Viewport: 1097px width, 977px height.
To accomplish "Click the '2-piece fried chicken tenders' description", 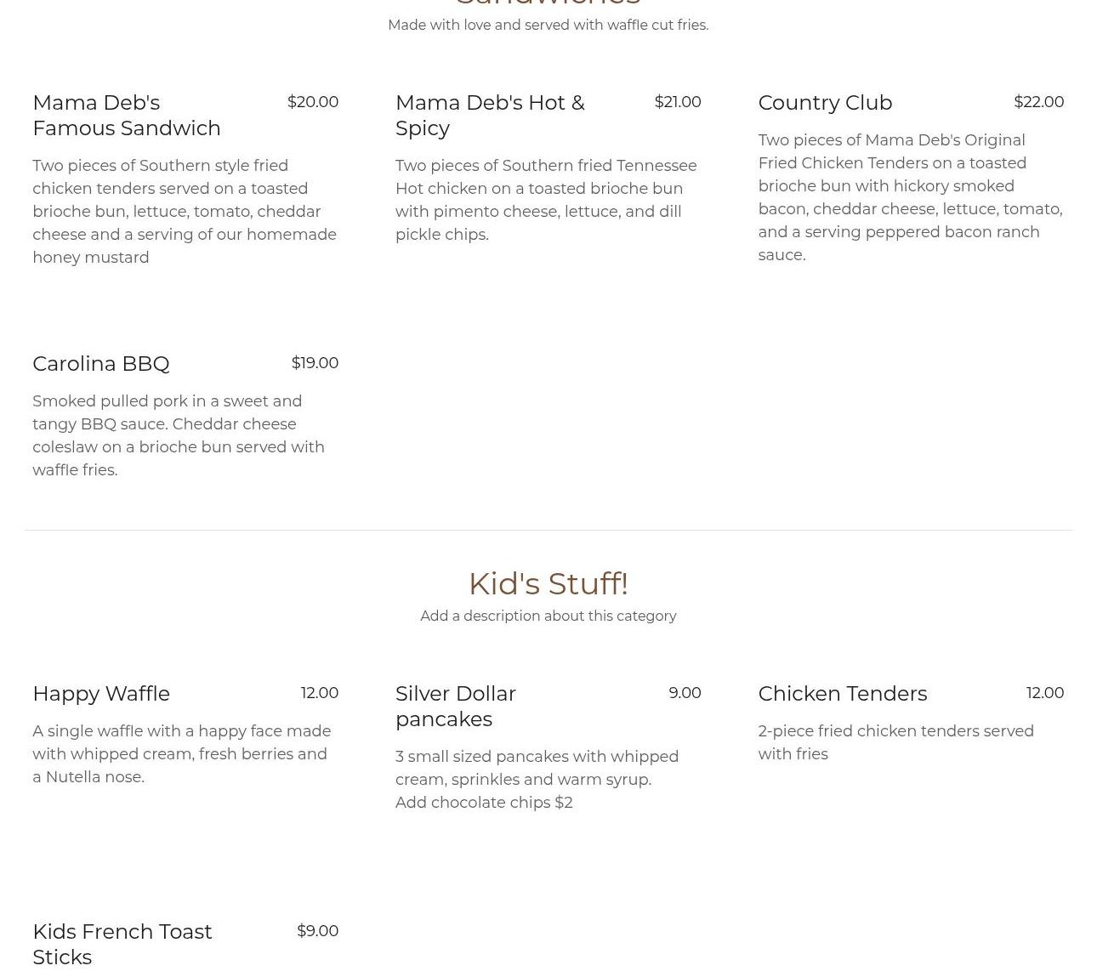I will [x=895, y=742].
